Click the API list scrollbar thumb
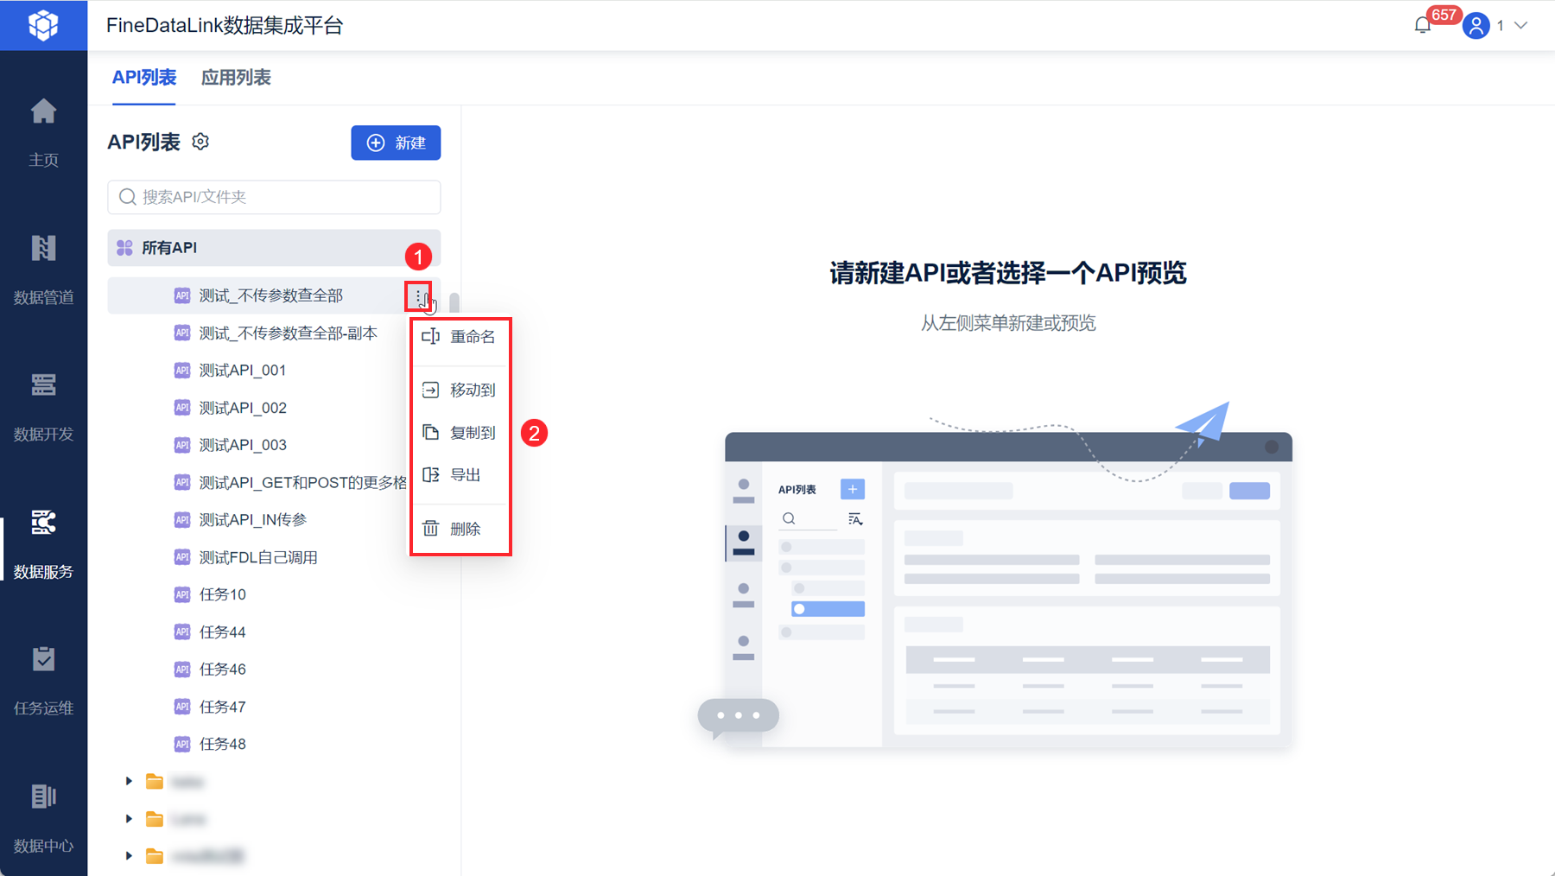 (x=454, y=304)
